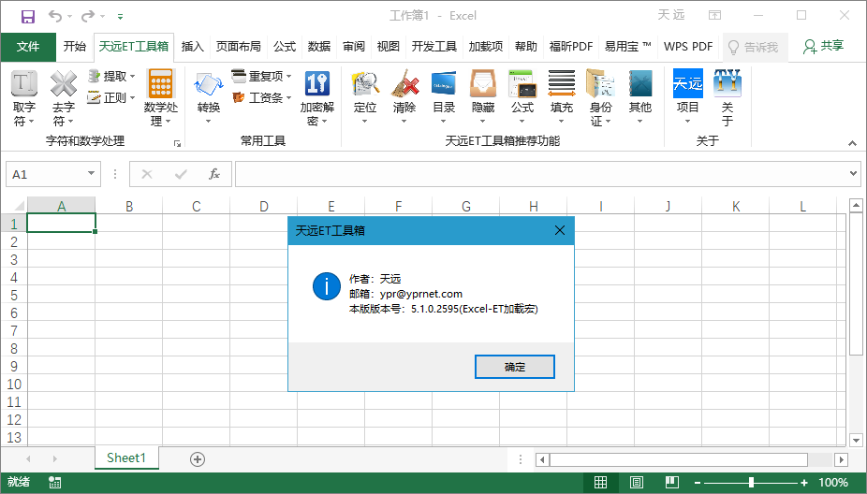
Task: Switch to the 插入 tab
Action: point(193,47)
